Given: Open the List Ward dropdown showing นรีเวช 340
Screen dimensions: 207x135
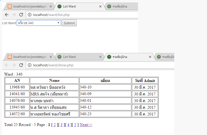Looking at the screenshot, I should (39, 23).
